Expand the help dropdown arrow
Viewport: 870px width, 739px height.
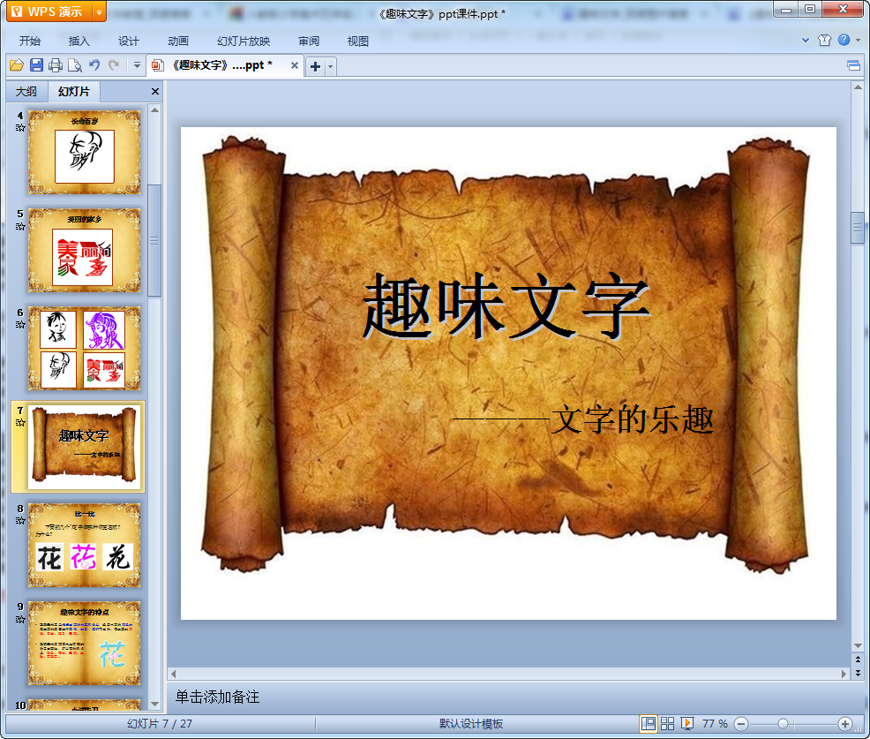pyautogui.click(x=858, y=40)
